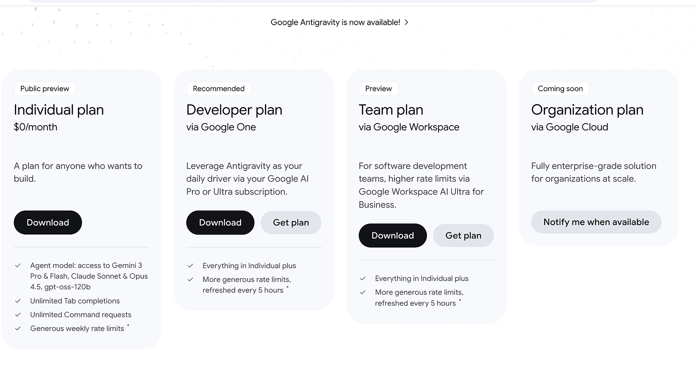Click the asterisk footnote after Generous weekly rate limits

click(x=128, y=326)
